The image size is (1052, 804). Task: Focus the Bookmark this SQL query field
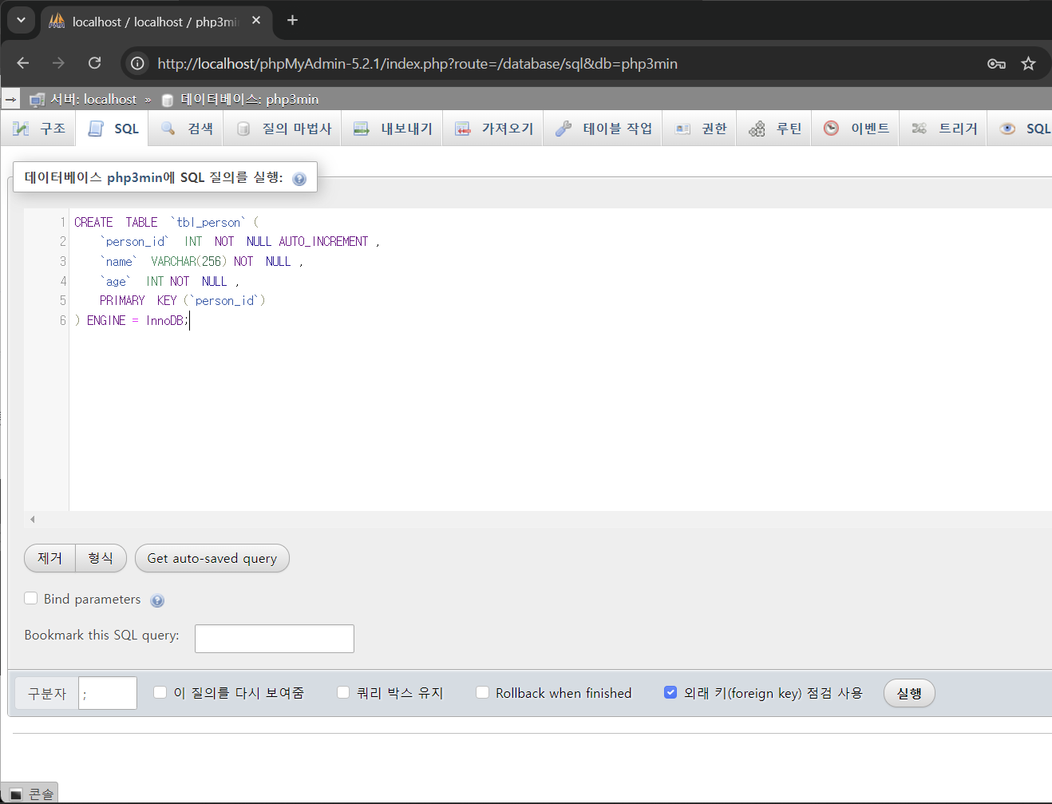[275, 639]
